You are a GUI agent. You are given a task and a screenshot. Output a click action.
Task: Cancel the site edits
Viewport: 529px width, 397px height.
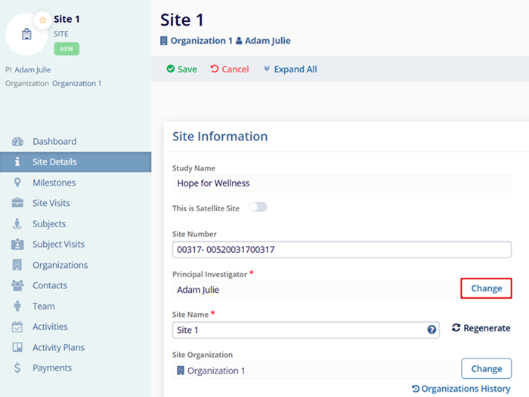[x=230, y=69]
